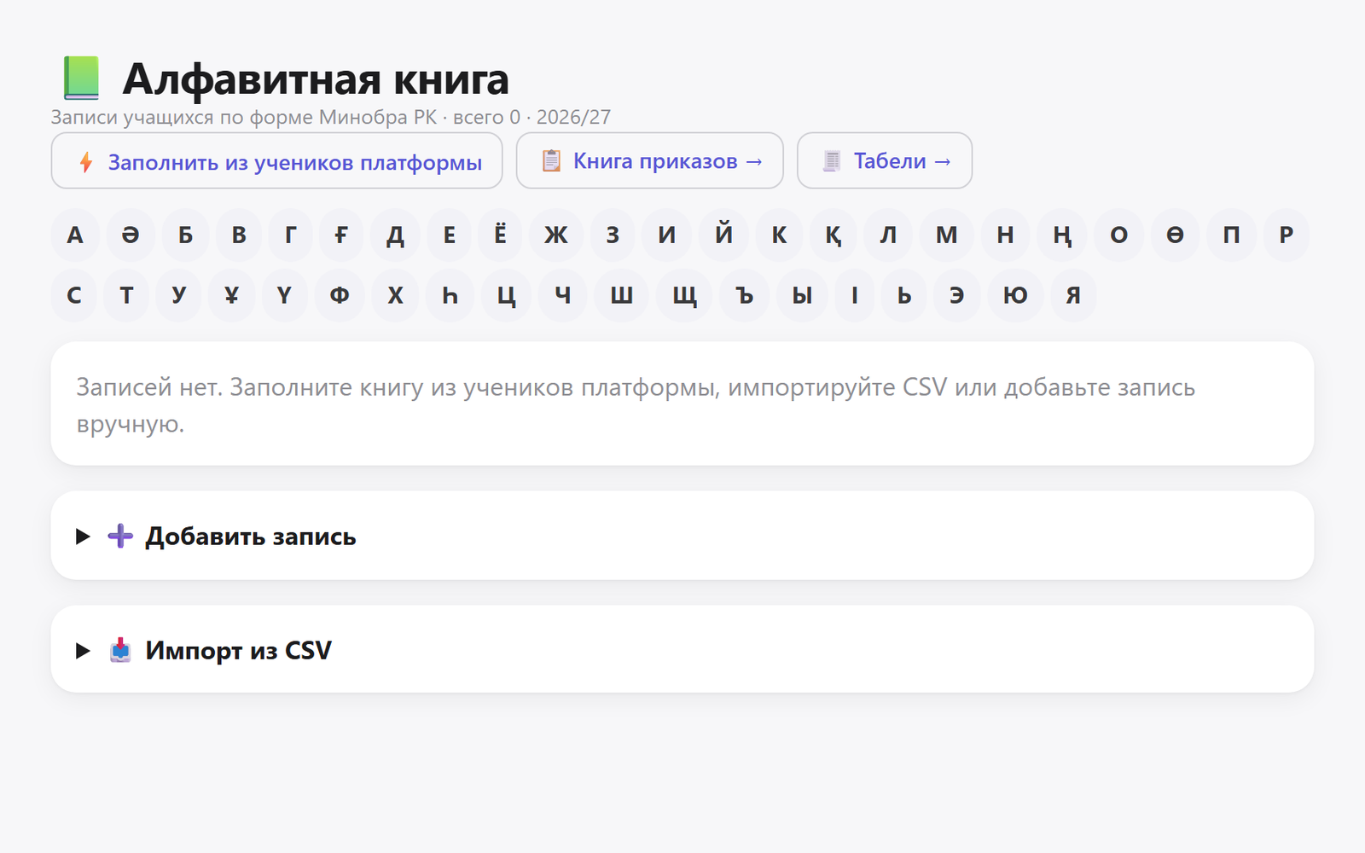This screenshot has width=1365, height=853.
Task: Open Табели link
Action: point(885,160)
